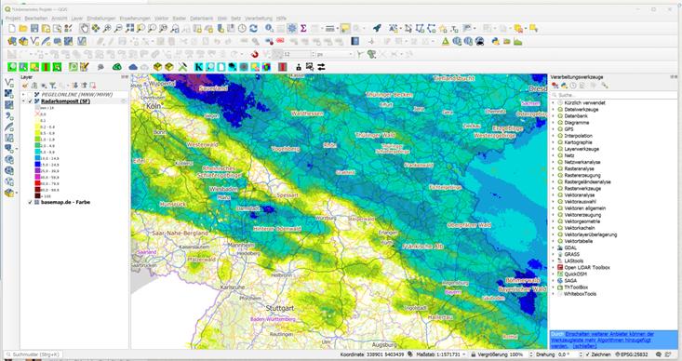Click the Refresh map icon

click(x=253, y=29)
